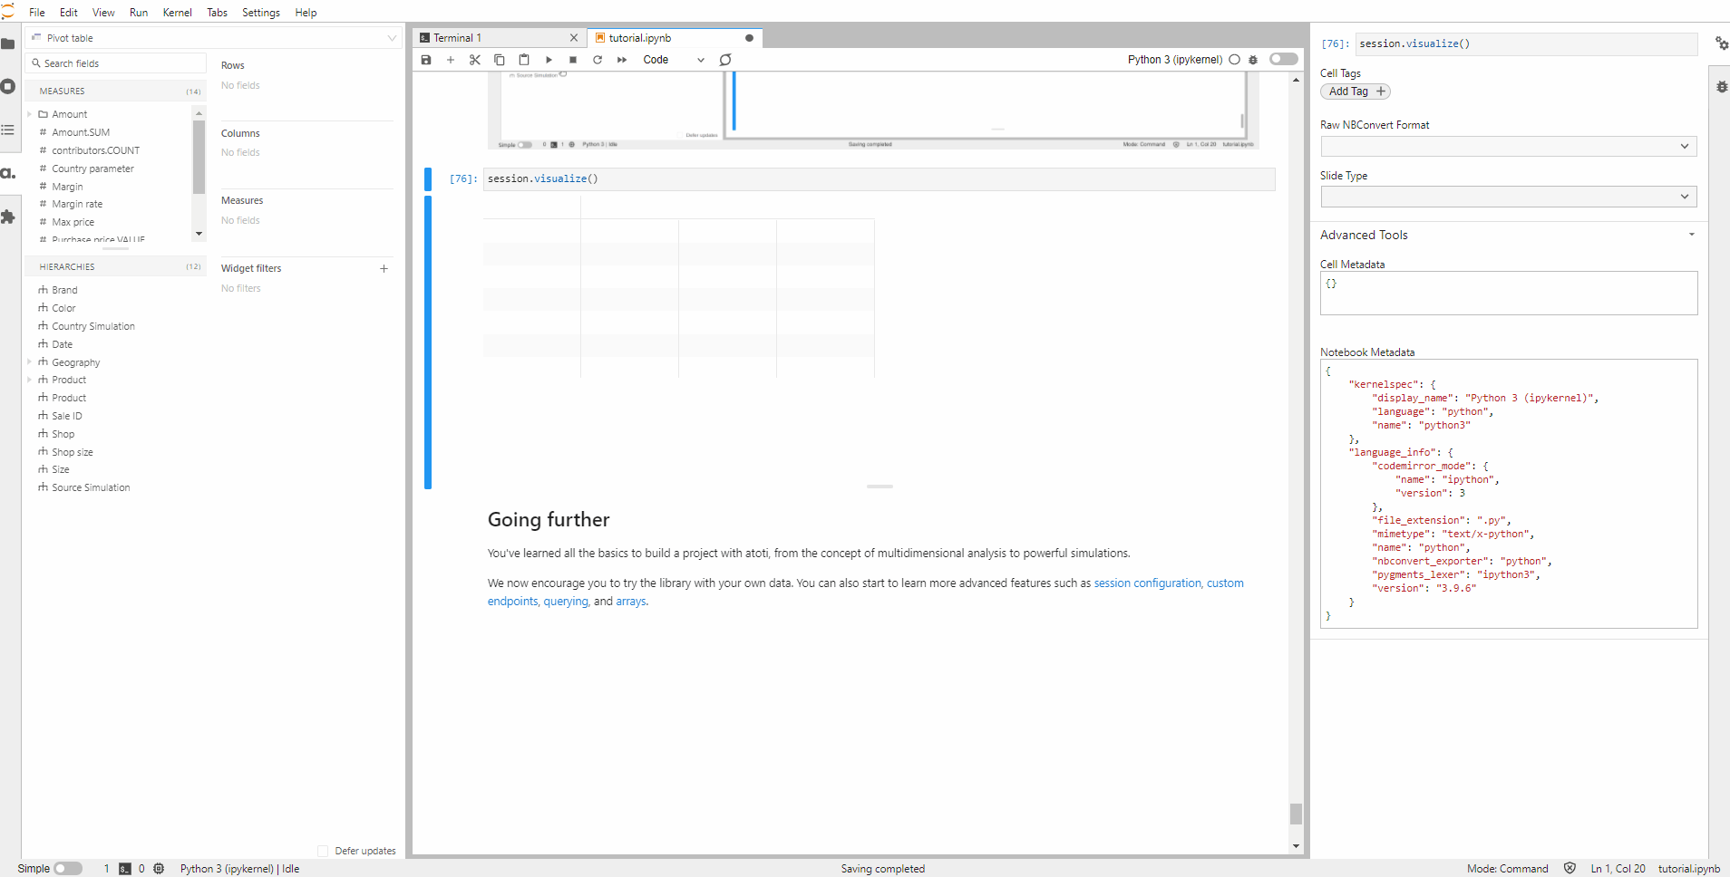Expand the Geography hierarchy
The image size is (1730, 877).
pyautogui.click(x=30, y=362)
